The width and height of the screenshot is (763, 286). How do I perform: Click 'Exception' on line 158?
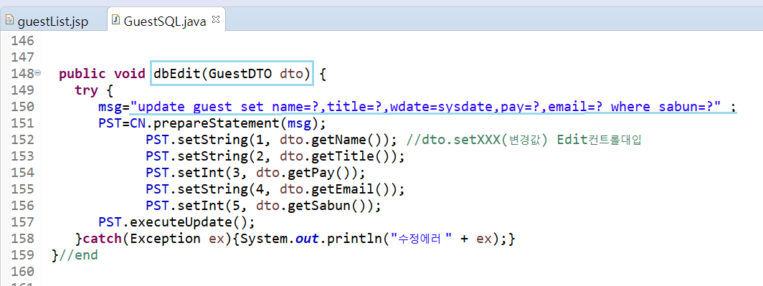pyautogui.click(x=166, y=238)
